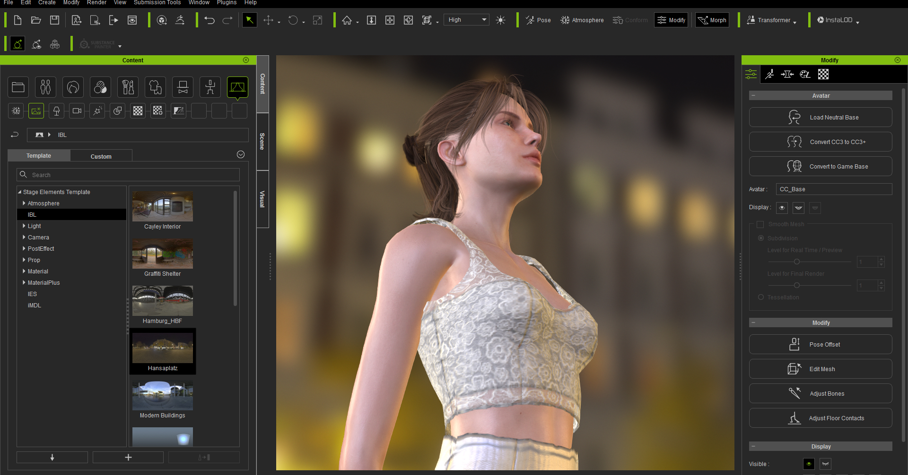The width and height of the screenshot is (908, 475).
Task: Open the Plugins menu
Action: [226, 3]
